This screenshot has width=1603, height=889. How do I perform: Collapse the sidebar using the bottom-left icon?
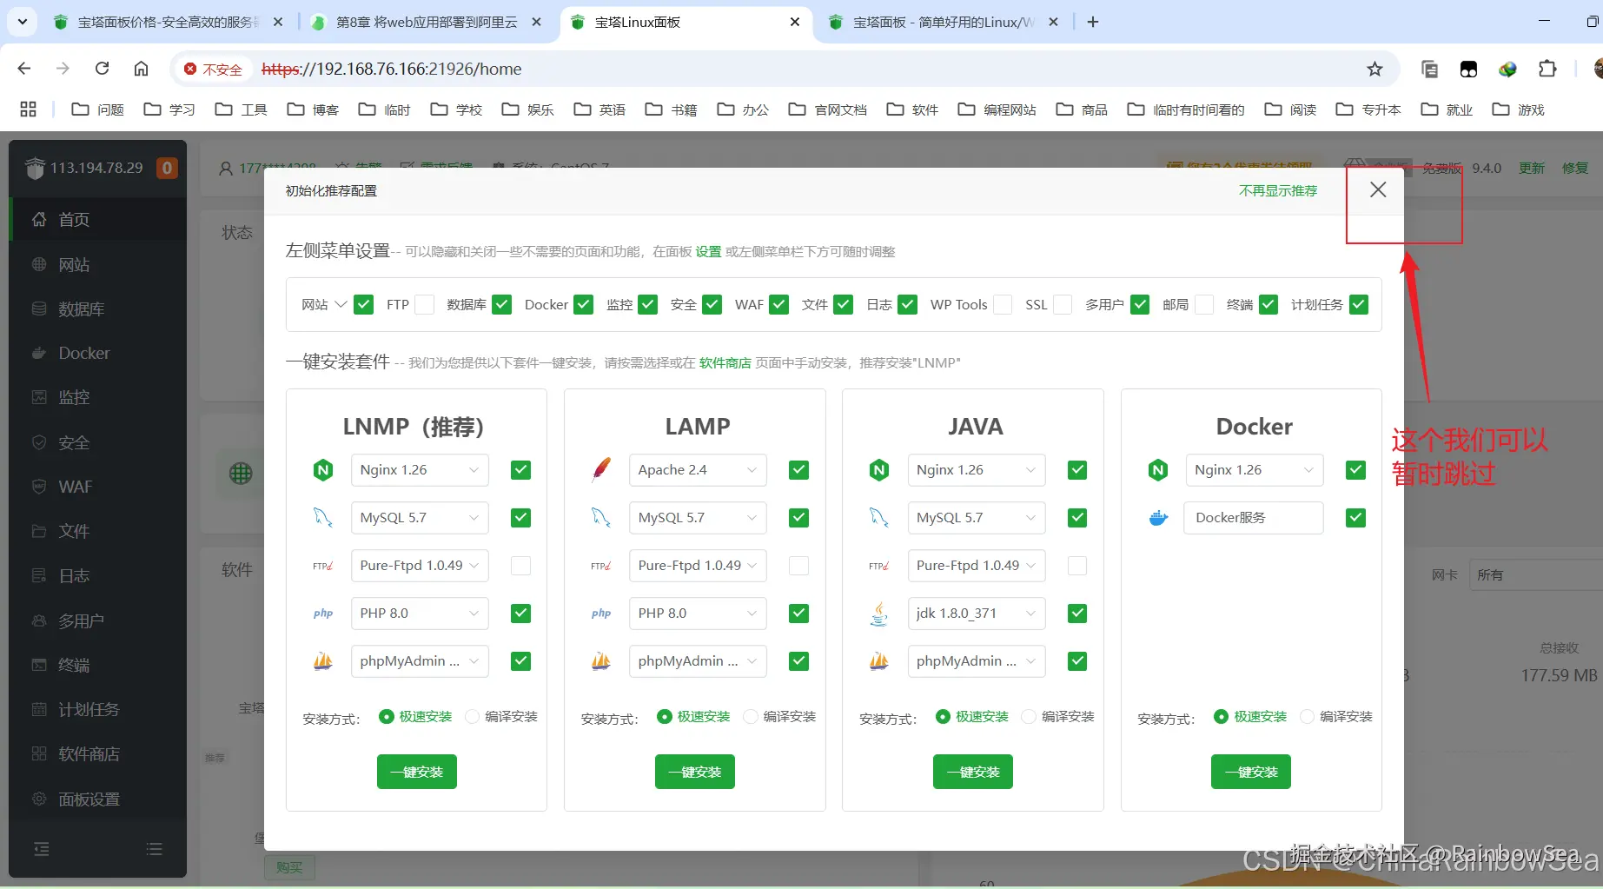point(41,849)
